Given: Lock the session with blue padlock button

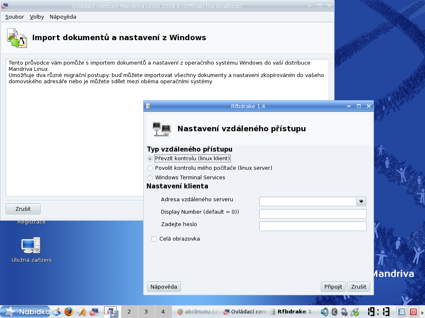Looking at the screenshot, I should 402,312.
